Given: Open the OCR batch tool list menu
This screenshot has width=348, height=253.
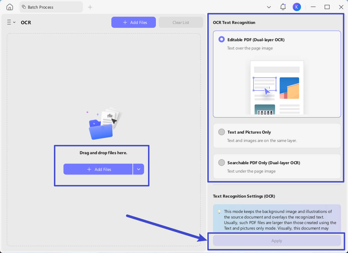Looking at the screenshot, I should (x=11, y=22).
